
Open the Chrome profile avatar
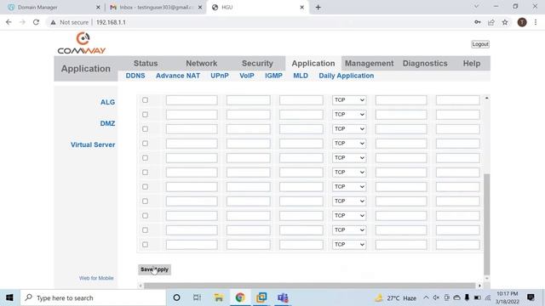point(522,22)
